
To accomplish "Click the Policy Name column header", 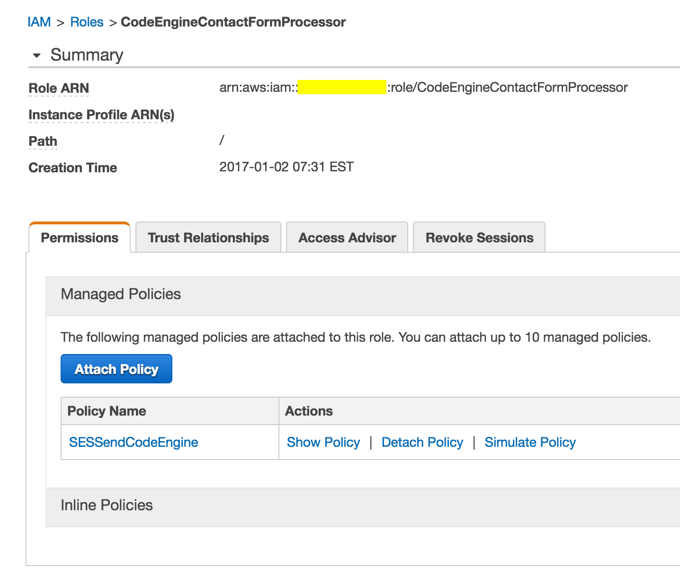I will (x=170, y=411).
